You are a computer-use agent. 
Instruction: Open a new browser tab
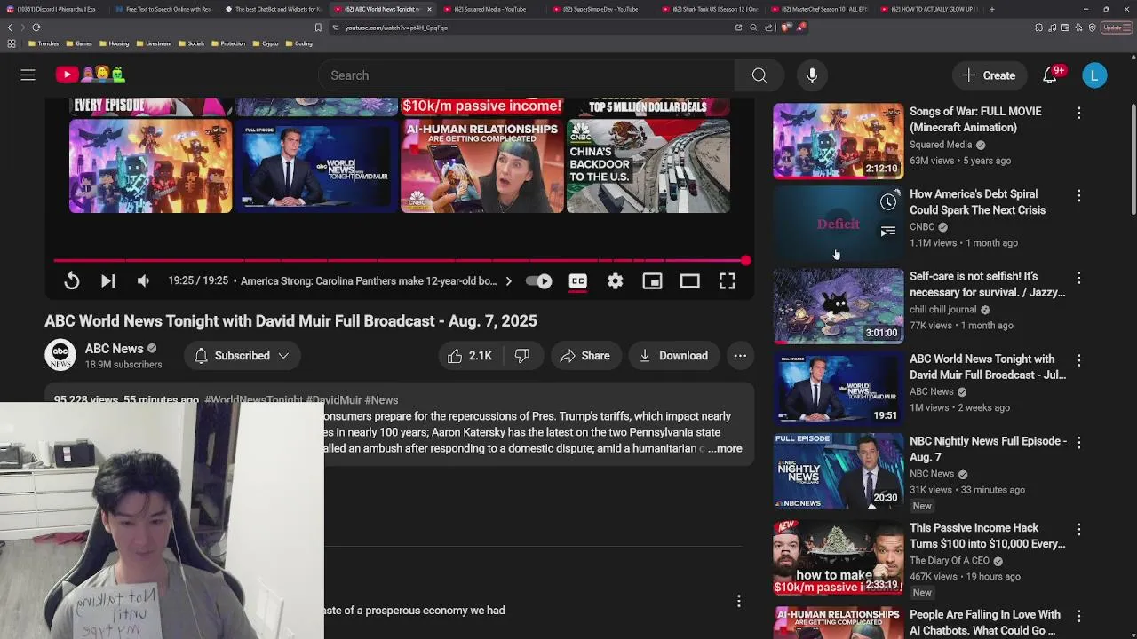coord(991,9)
